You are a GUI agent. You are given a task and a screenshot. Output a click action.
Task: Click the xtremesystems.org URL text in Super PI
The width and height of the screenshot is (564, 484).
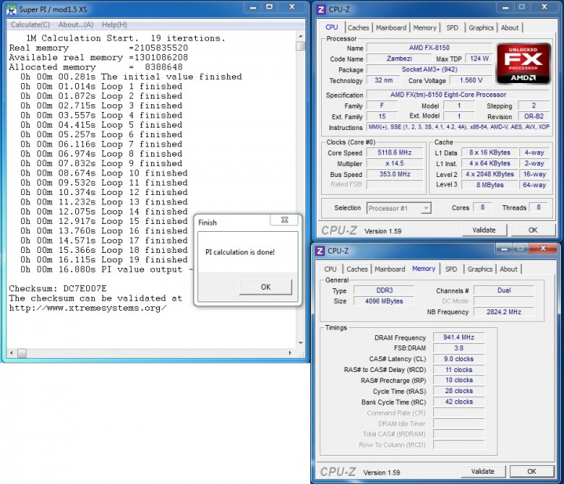88,308
